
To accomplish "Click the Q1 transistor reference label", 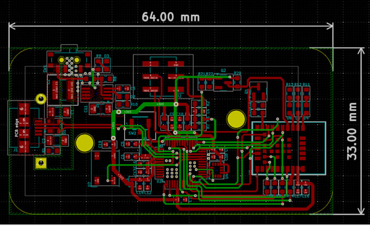I will click(x=247, y=91).
